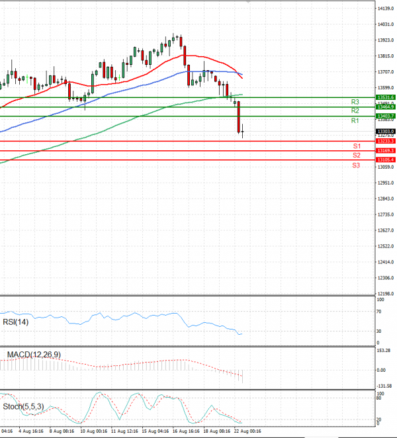The width and height of the screenshot is (397, 438).
Task: Click the 11 Aug 12:16 time label
Action: [124, 431]
